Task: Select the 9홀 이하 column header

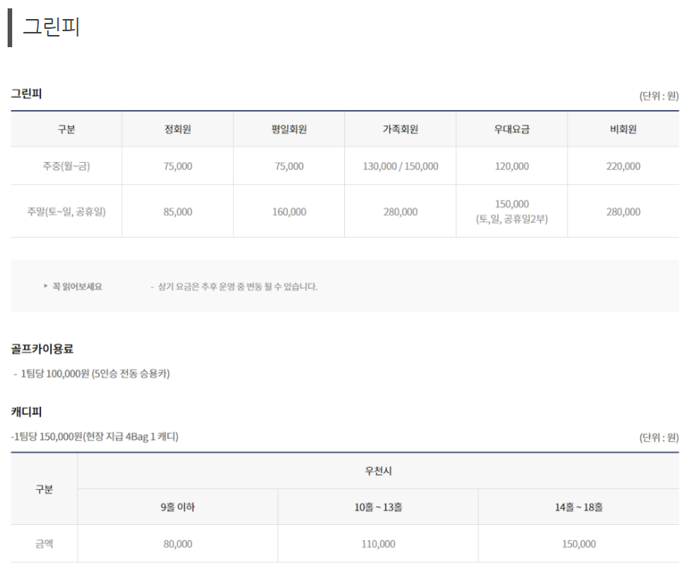Action: (x=177, y=507)
